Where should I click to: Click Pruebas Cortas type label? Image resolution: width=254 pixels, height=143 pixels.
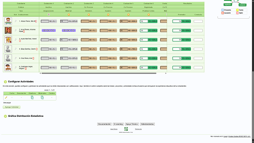click(148, 11)
